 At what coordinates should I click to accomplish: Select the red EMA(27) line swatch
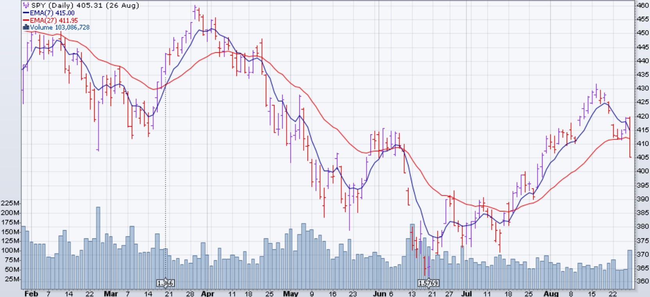26,20
